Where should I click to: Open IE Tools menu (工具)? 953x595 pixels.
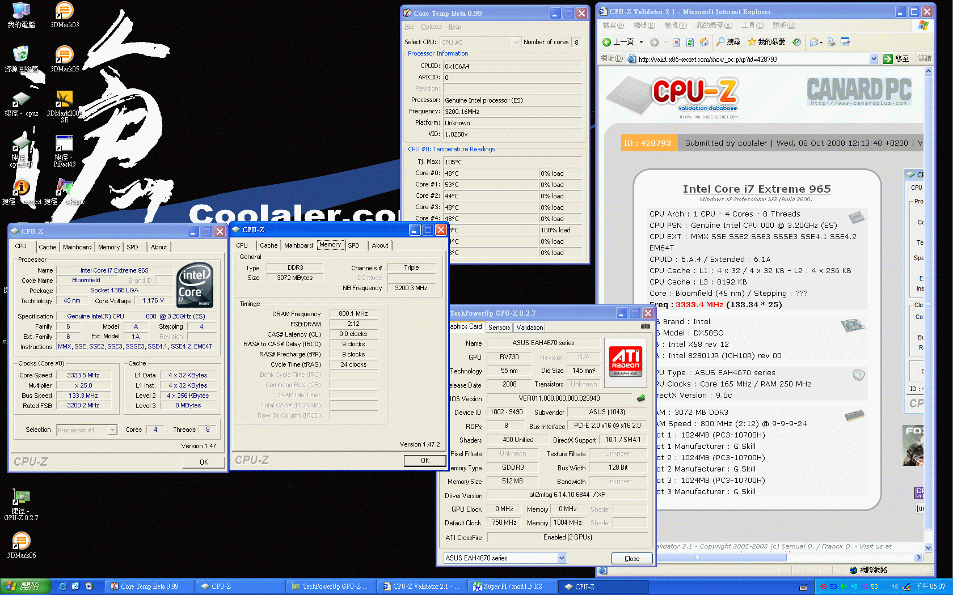753,25
